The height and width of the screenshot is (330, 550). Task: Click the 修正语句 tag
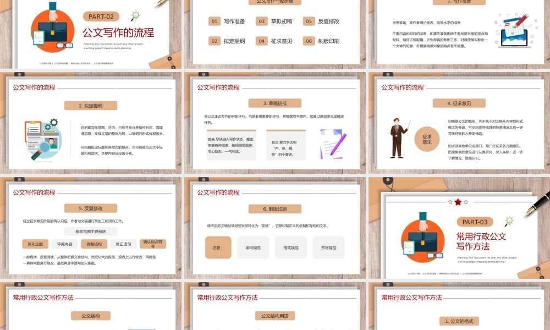[x=123, y=244]
